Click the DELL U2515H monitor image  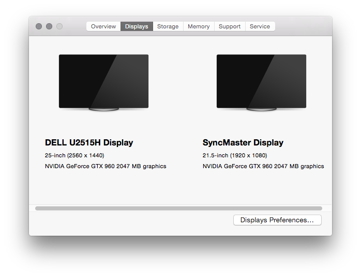click(x=103, y=83)
